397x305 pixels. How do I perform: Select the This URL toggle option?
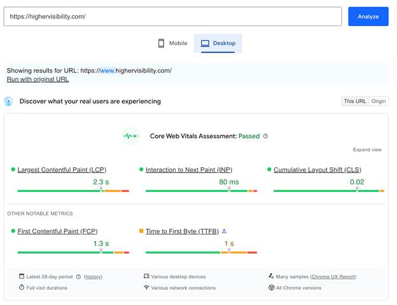354,101
